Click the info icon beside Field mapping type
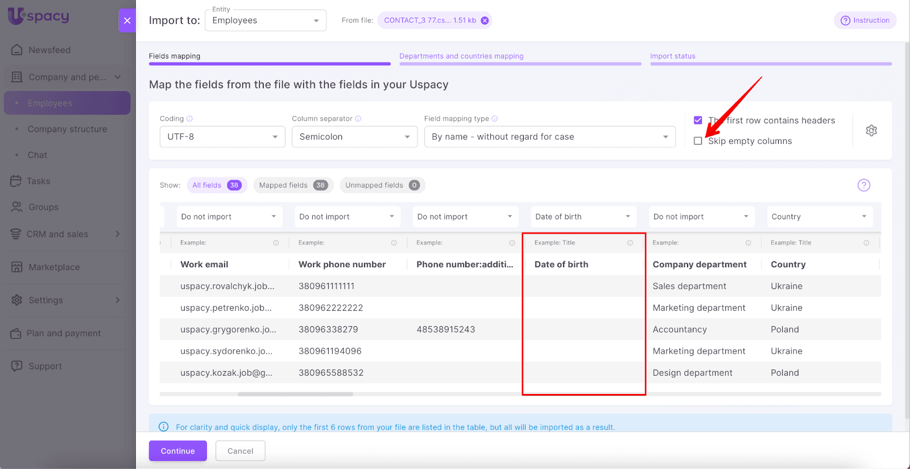This screenshot has width=910, height=469. point(495,119)
